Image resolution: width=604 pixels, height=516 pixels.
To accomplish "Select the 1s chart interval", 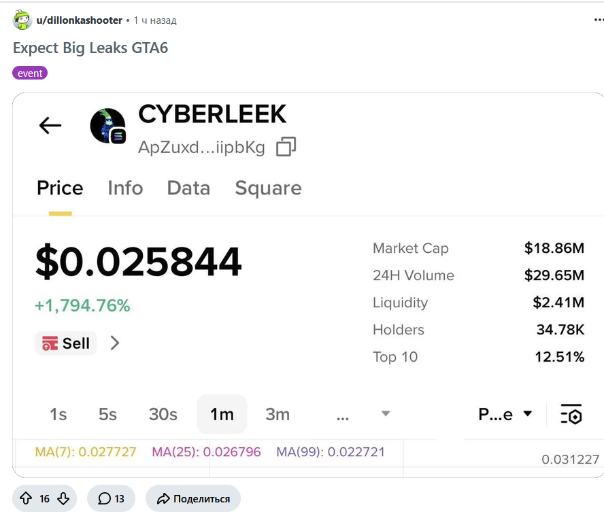I will coord(58,414).
